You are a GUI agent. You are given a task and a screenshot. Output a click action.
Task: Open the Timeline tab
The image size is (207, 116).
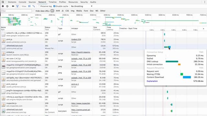tap(52, 2)
